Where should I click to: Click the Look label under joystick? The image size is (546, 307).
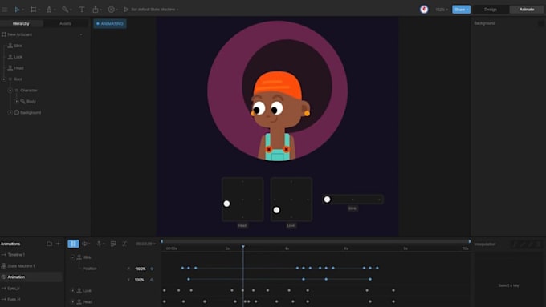pos(291,226)
